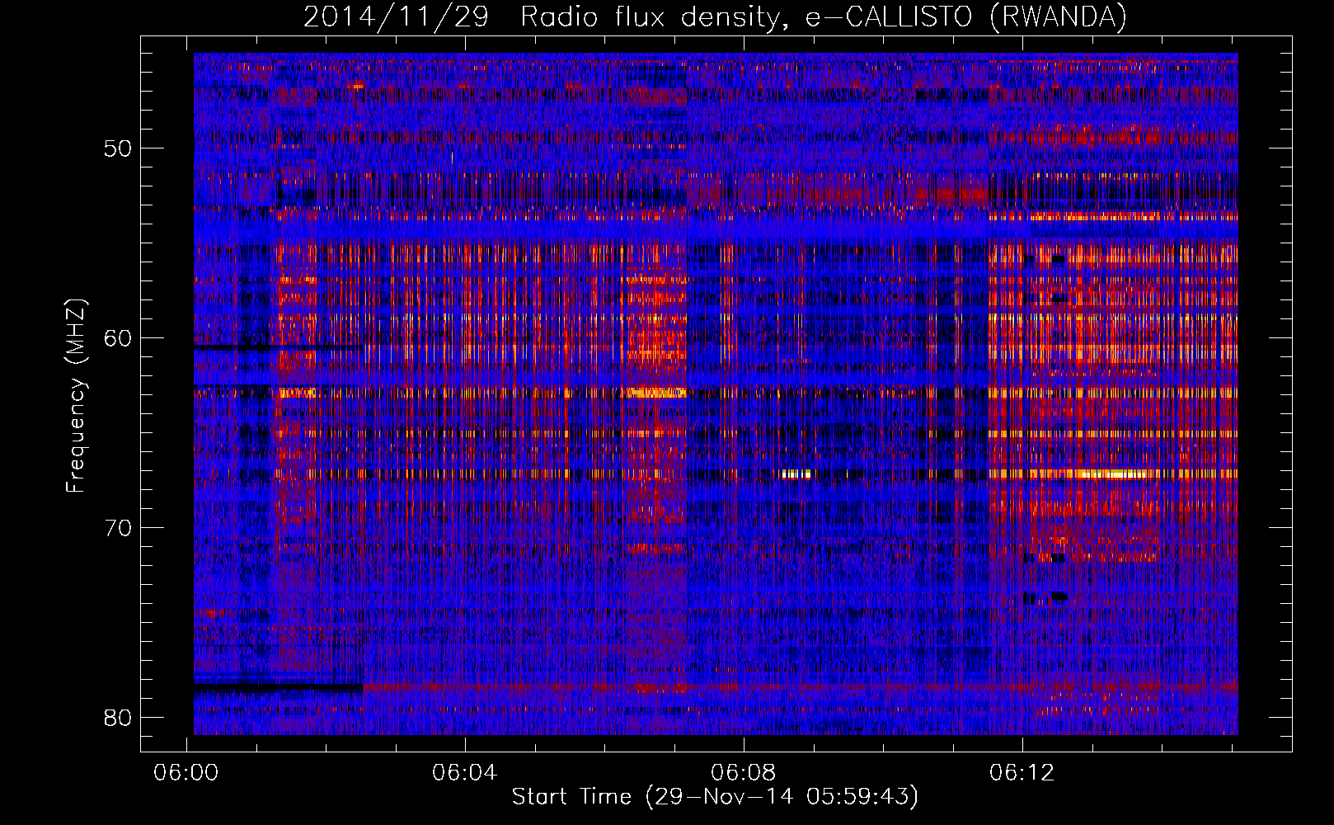
Task: Click the 50 frequency tick label
Action: click(x=118, y=148)
